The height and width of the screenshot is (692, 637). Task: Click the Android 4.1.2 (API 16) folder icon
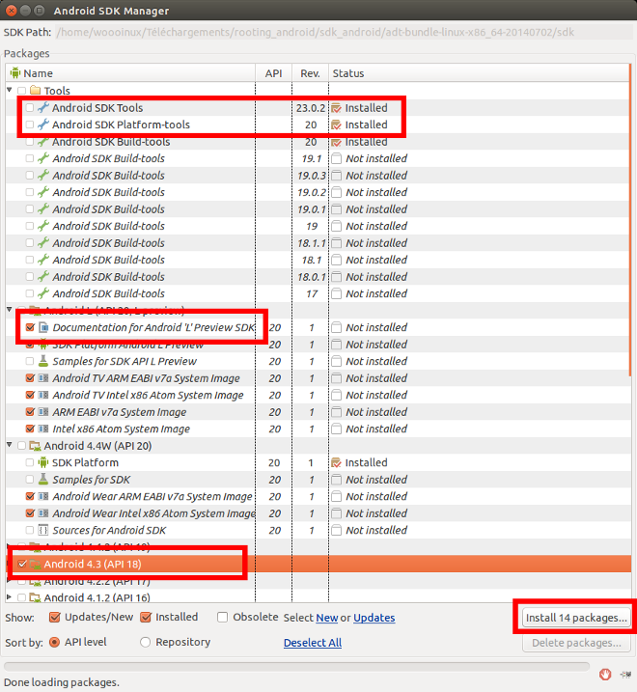(36, 597)
